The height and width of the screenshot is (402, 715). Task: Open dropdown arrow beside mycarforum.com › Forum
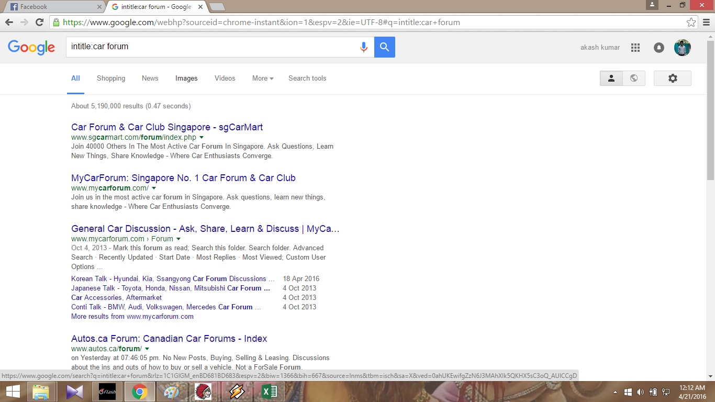(x=178, y=239)
